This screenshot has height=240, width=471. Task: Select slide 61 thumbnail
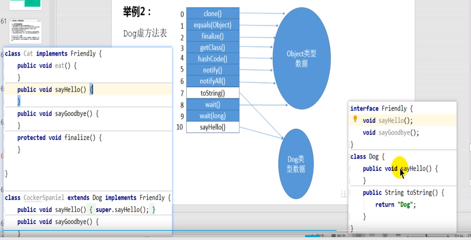(25, 31)
